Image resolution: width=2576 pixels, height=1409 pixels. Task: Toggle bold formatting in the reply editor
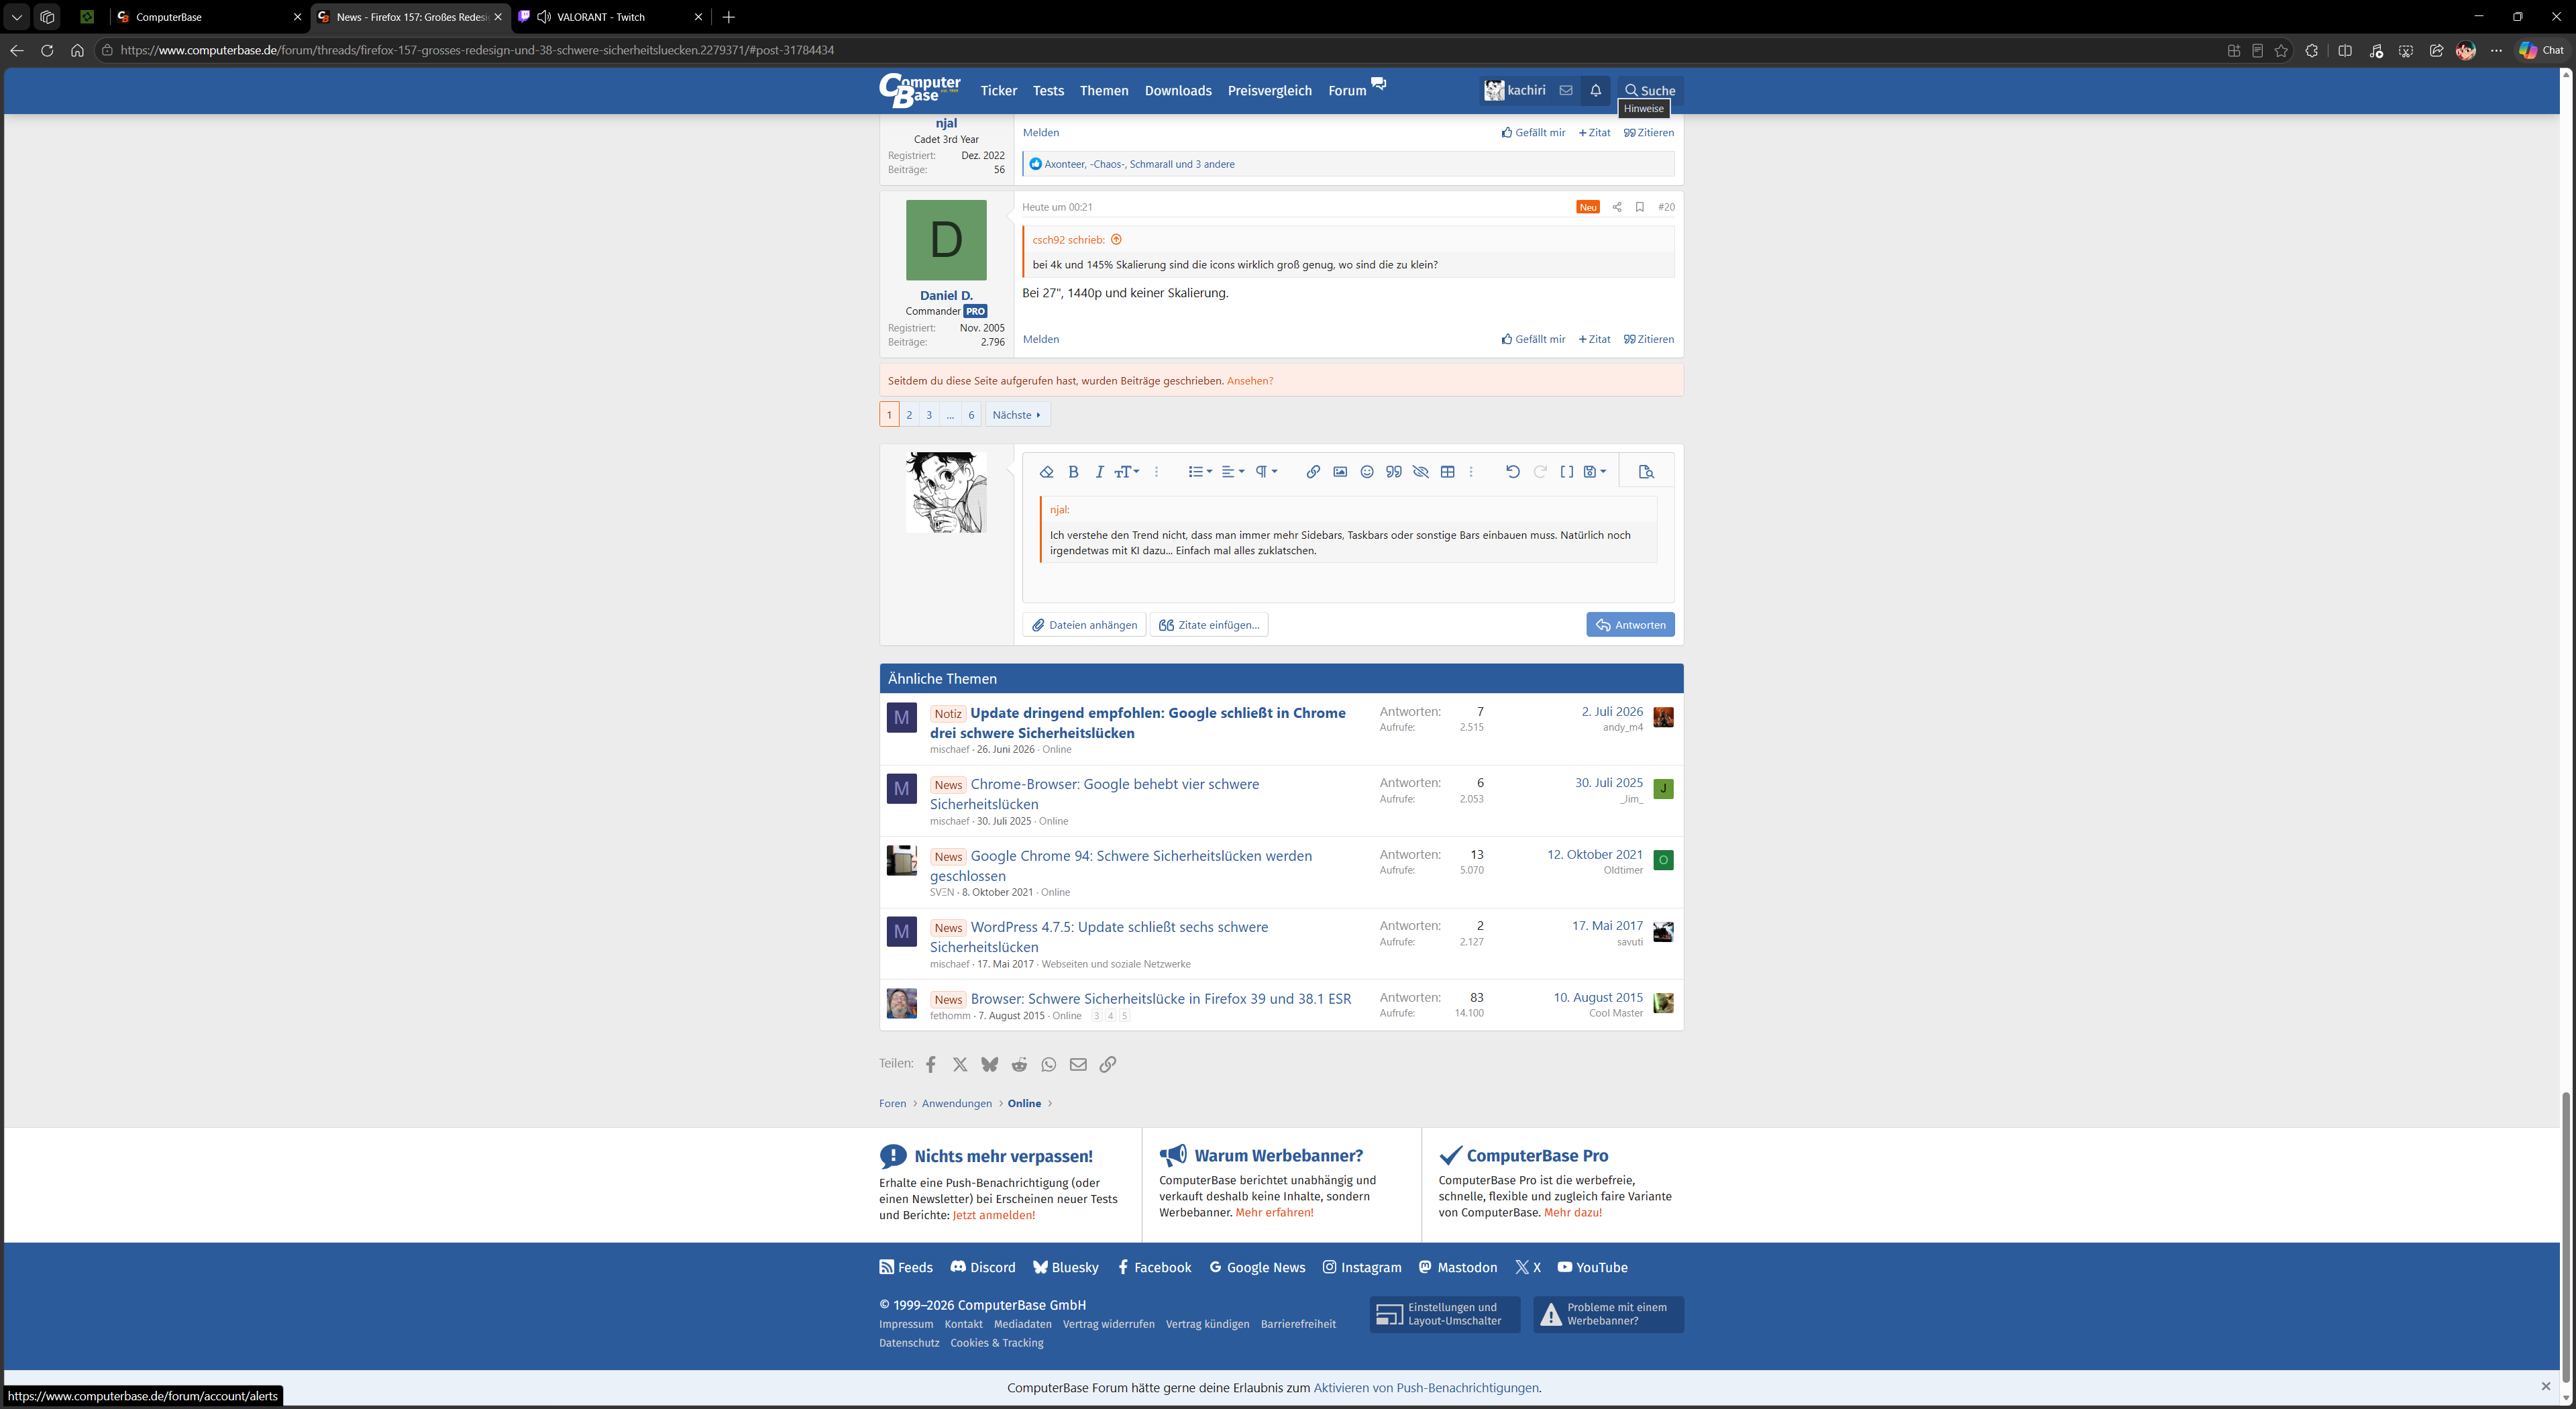1073,472
